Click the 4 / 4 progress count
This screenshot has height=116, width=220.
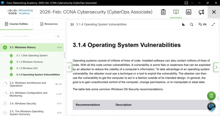coord(59,48)
